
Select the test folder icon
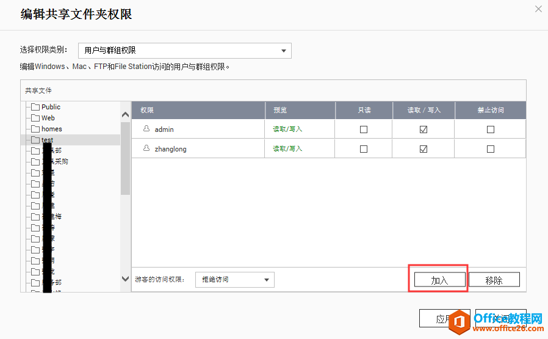point(35,140)
